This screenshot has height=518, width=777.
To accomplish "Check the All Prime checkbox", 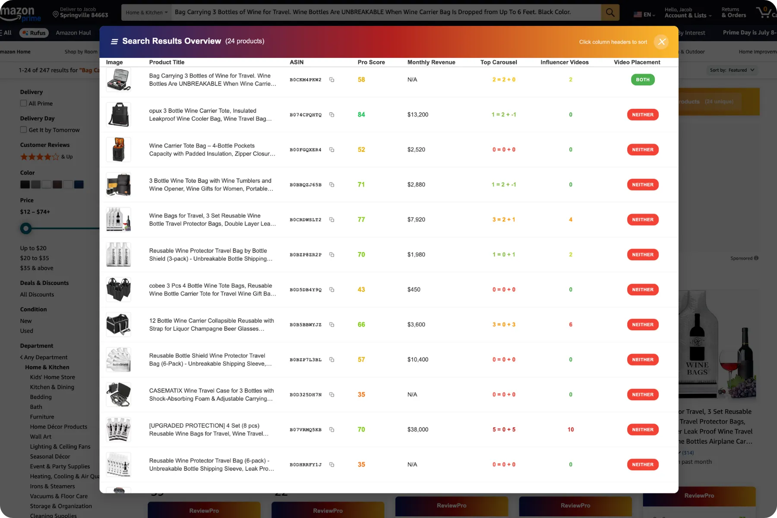I will 23,103.
